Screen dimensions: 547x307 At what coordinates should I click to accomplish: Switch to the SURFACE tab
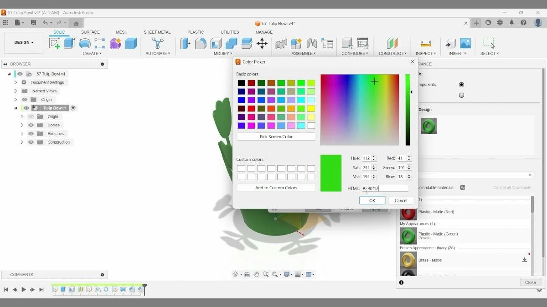tap(90, 32)
